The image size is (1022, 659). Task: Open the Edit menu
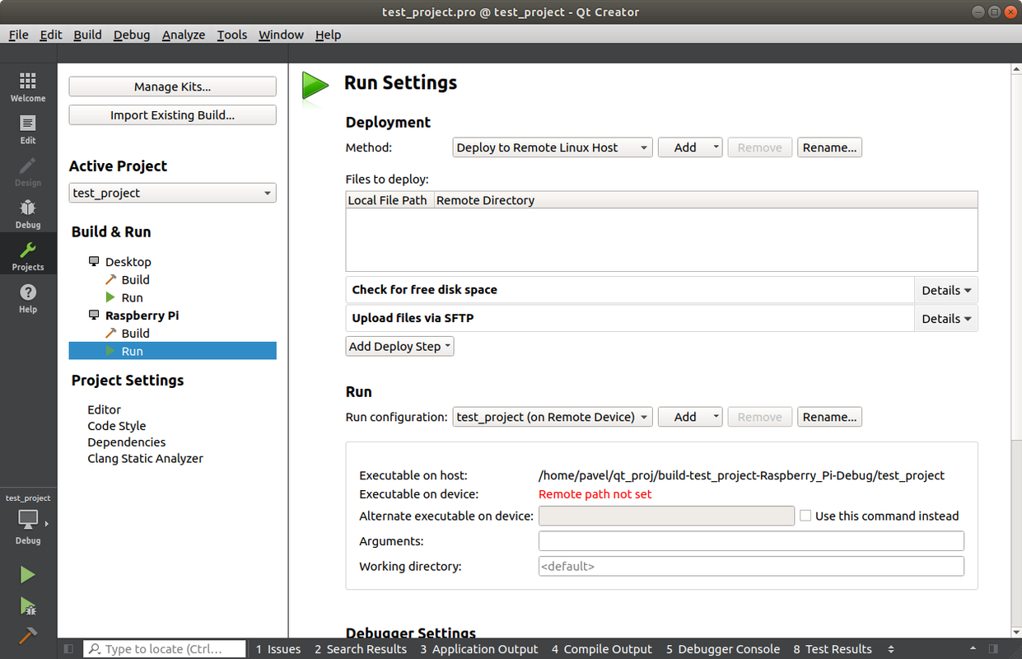[x=51, y=35]
